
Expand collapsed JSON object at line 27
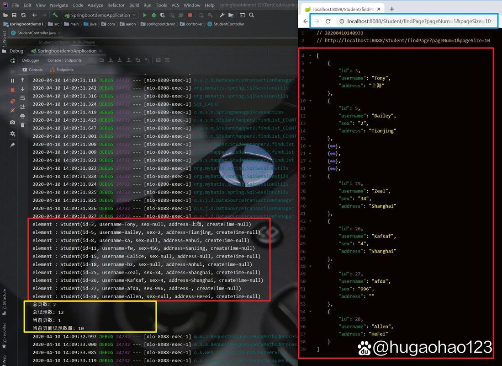coord(310,161)
